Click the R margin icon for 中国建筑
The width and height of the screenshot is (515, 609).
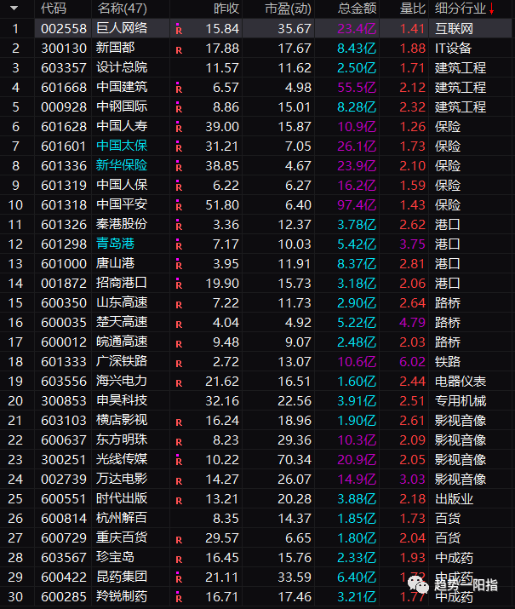pyautogui.click(x=179, y=88)
